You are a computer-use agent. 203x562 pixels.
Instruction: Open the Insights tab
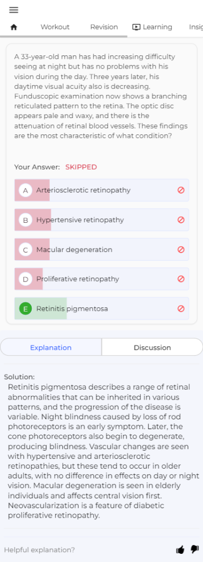(196, 27)
